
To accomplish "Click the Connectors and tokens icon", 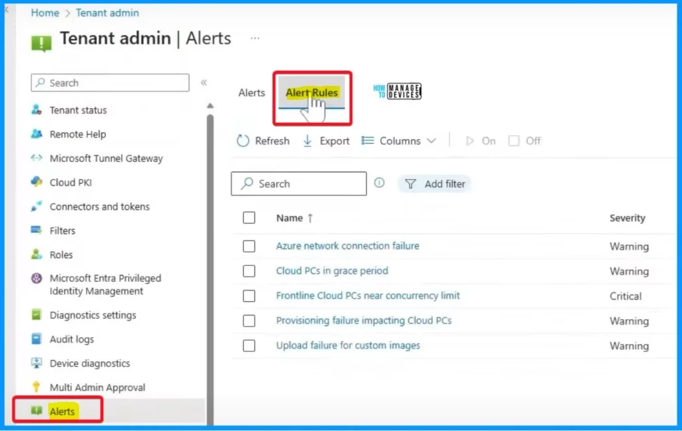I will click(37, 206).
